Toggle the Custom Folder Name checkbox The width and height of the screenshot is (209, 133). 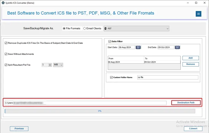point(112,77)
